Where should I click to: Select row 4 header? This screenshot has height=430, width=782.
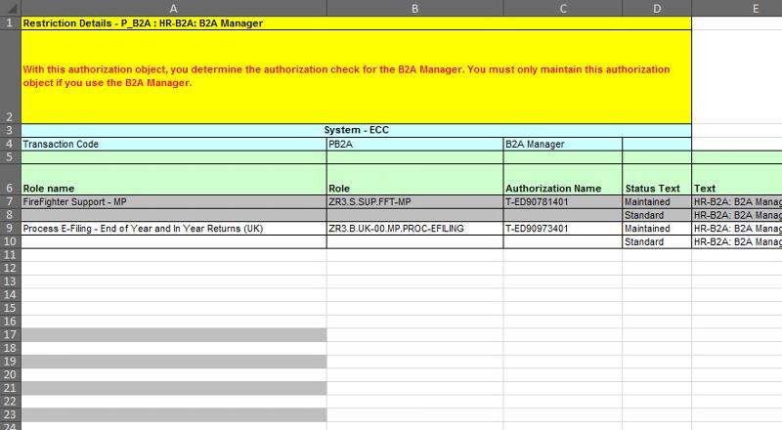(x=10, y=144)
